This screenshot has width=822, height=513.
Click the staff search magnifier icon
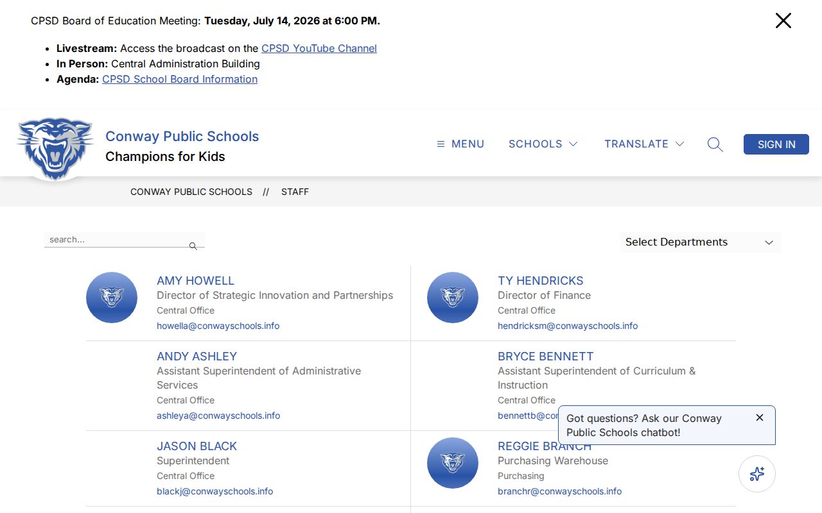pyautogui.click(x=193, y=246)
